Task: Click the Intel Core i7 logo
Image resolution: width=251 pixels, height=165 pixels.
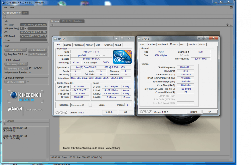Action: (x=122, y=57)
